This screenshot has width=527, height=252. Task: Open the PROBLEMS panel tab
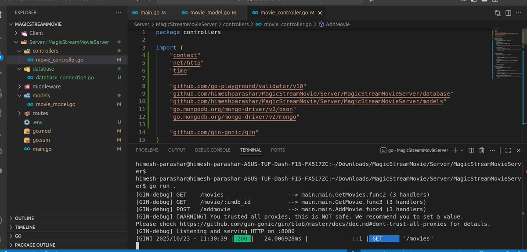(x=147, y=150)
